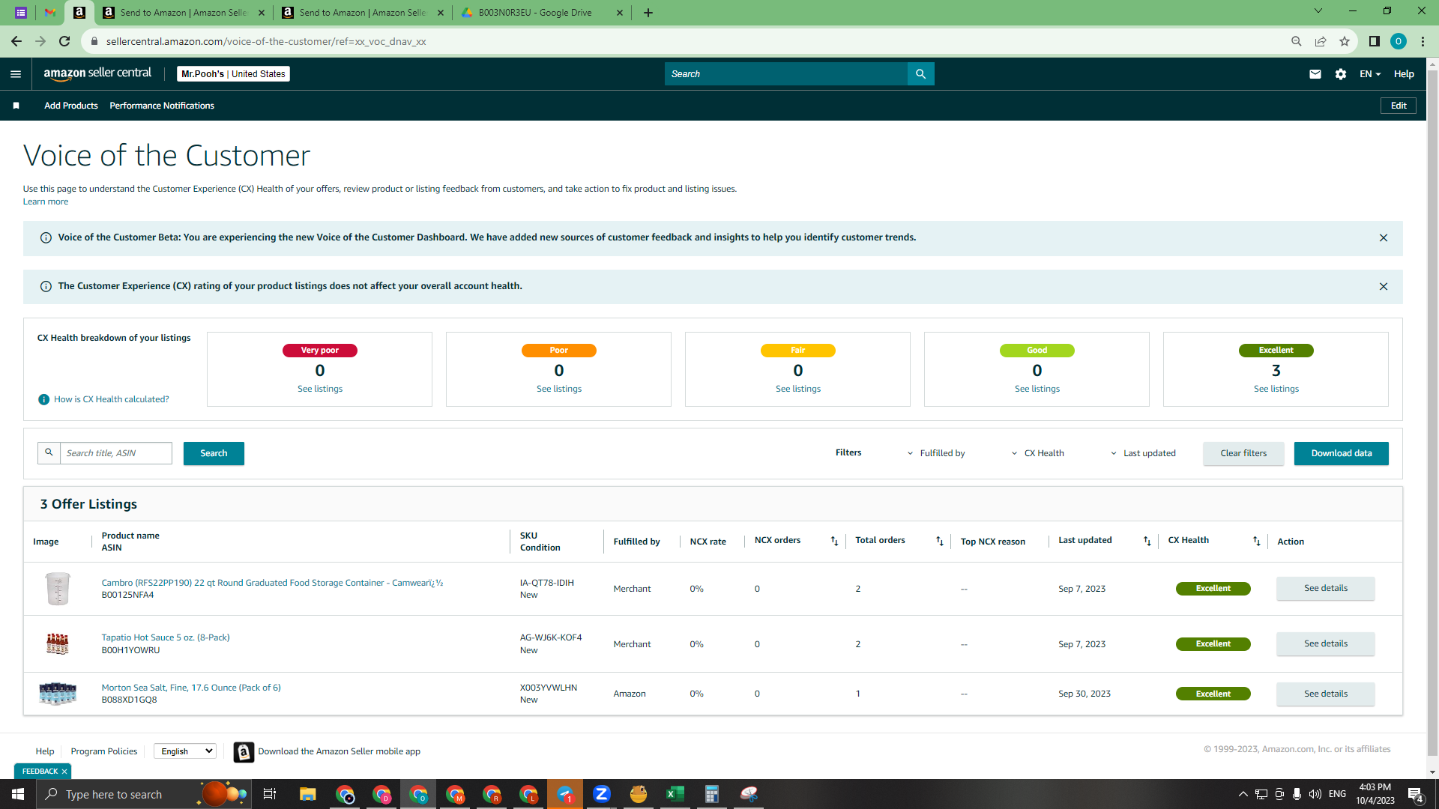Open Program Policies in the footer
1439x809 pixels.
pos(104,751)
